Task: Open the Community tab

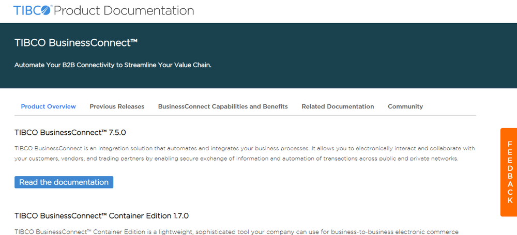Action: point(405,106)
